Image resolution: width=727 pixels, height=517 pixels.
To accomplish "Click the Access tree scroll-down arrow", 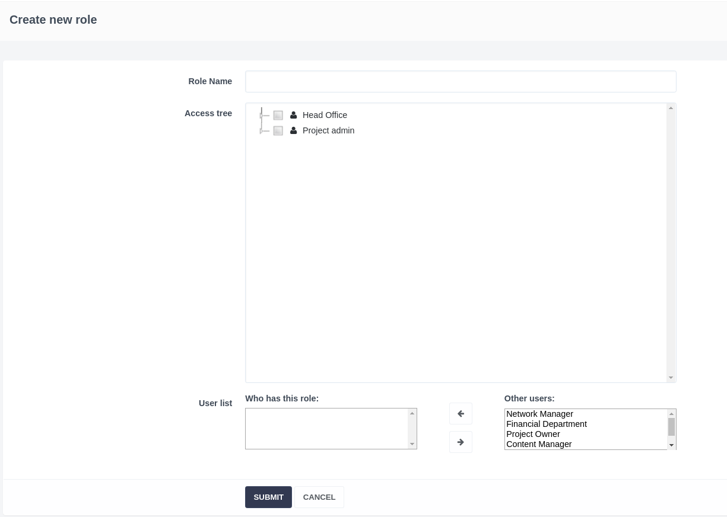I will point(671,378).
